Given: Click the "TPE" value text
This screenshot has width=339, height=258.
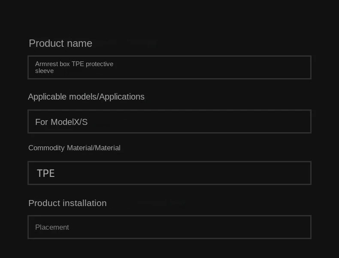Looking at the screenshot, I should tap(46, 173).
